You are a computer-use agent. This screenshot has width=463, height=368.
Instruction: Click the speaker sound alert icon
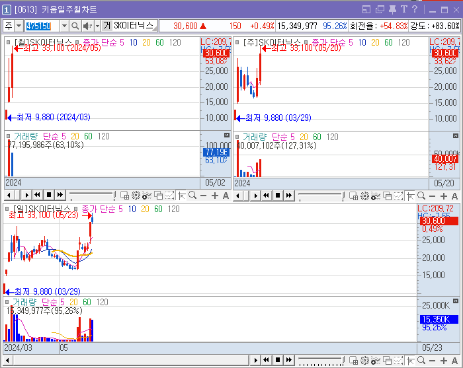click(87, 26)
